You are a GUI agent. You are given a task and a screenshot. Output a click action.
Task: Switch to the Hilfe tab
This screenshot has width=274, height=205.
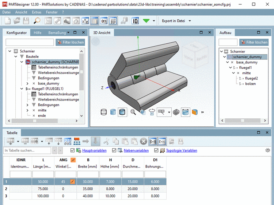pyautogui.click(x=38, y=33)
